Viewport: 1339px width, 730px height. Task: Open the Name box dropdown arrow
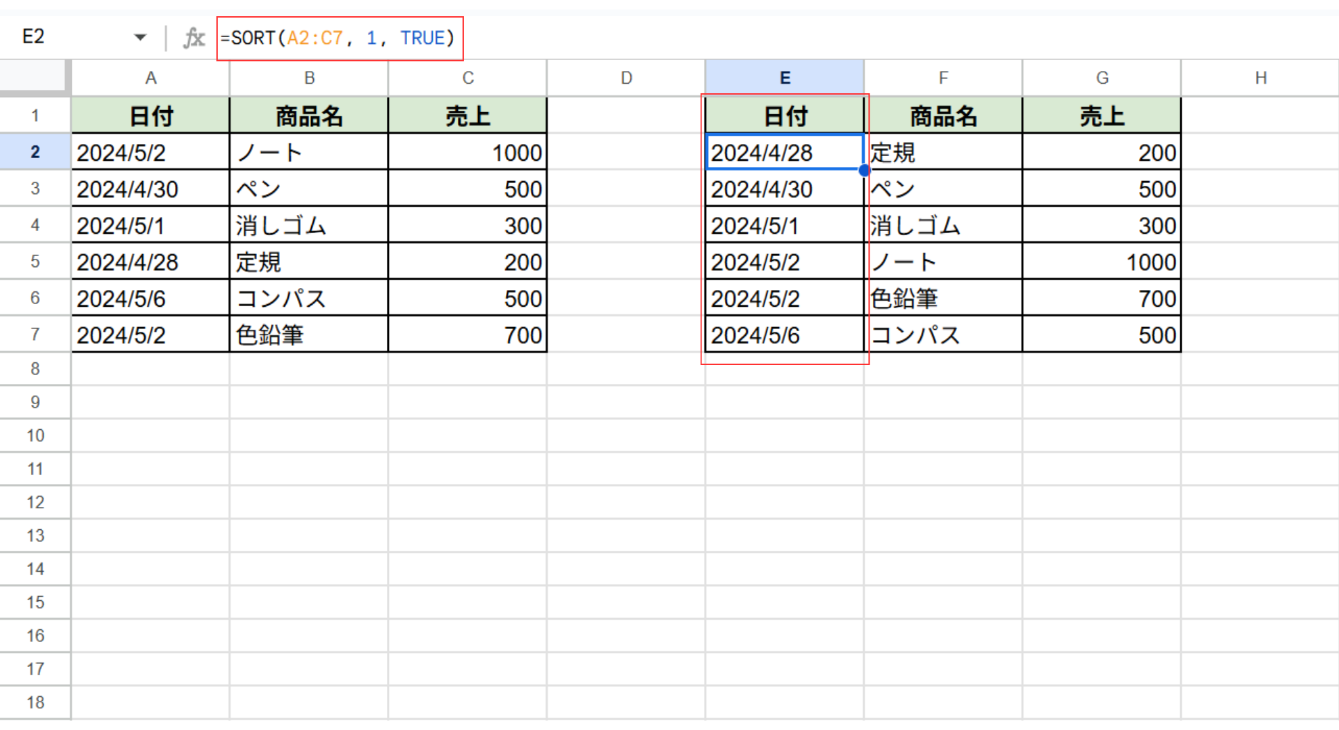point(140,37)
